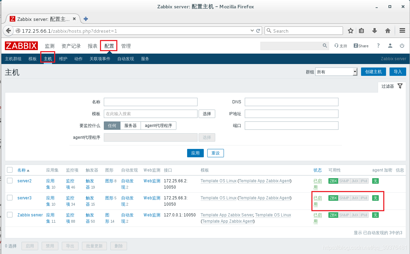Toggle server2 已启用 status

pos(317,184)
